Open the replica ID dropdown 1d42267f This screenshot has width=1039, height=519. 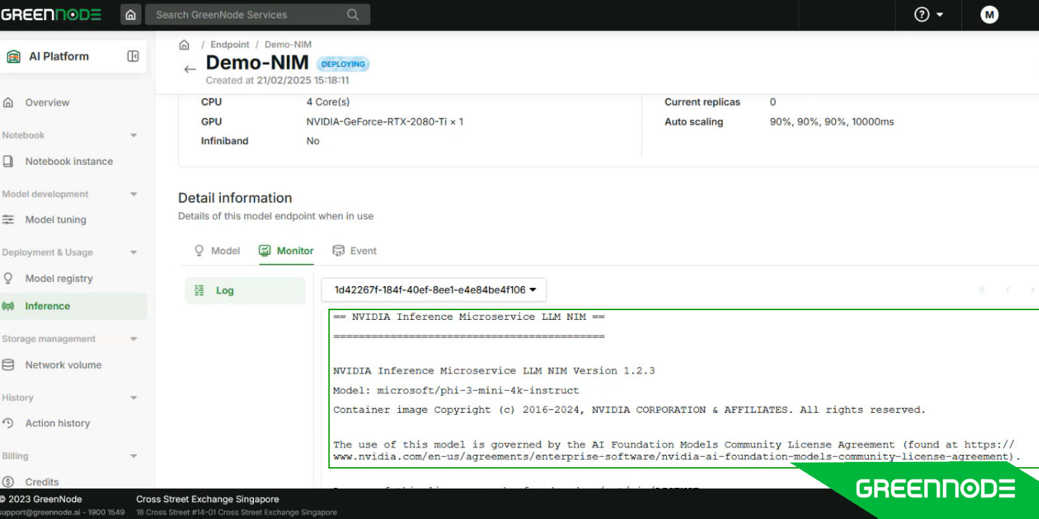434,290
